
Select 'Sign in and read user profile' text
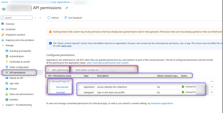click(111, 92)
